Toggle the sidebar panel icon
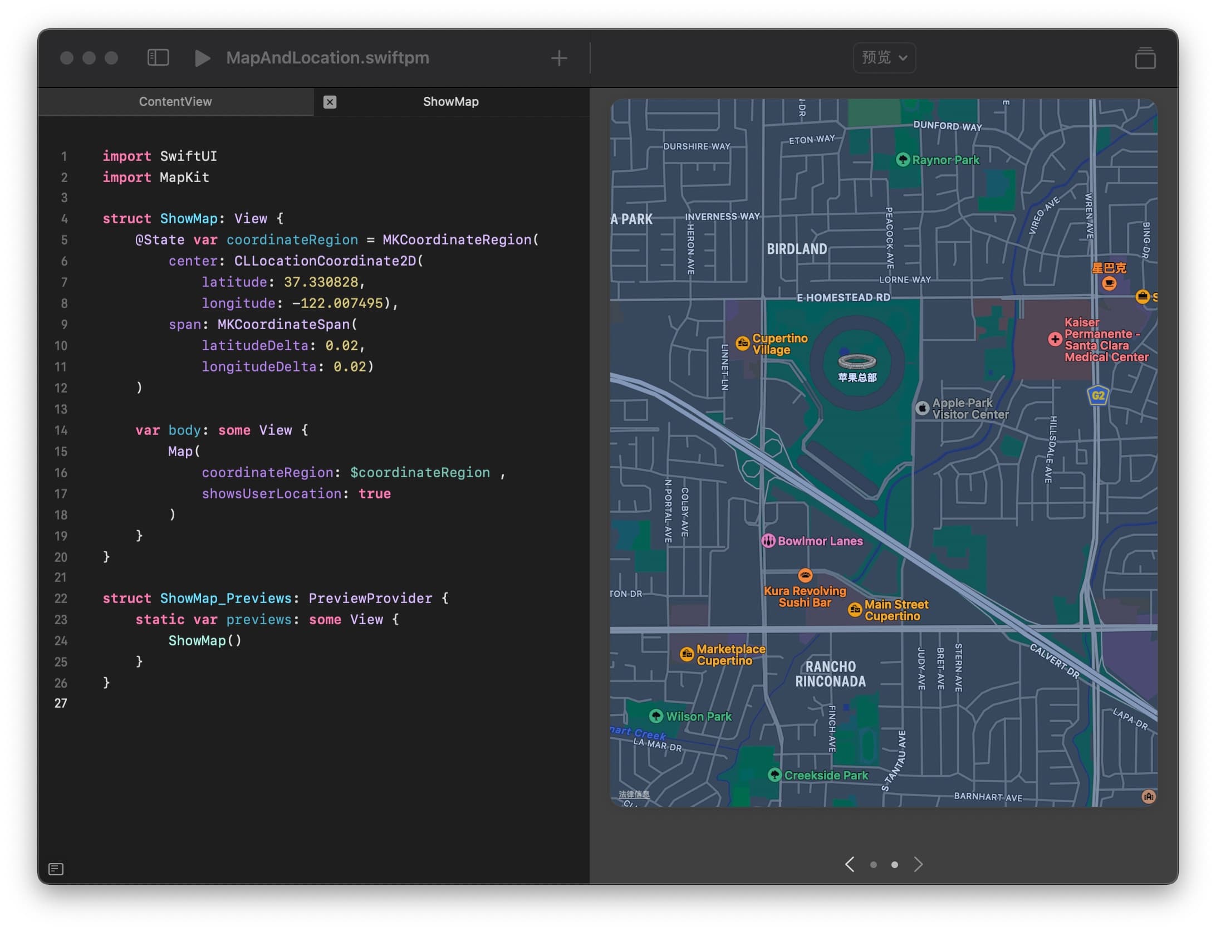 click(x=158, y=57)
